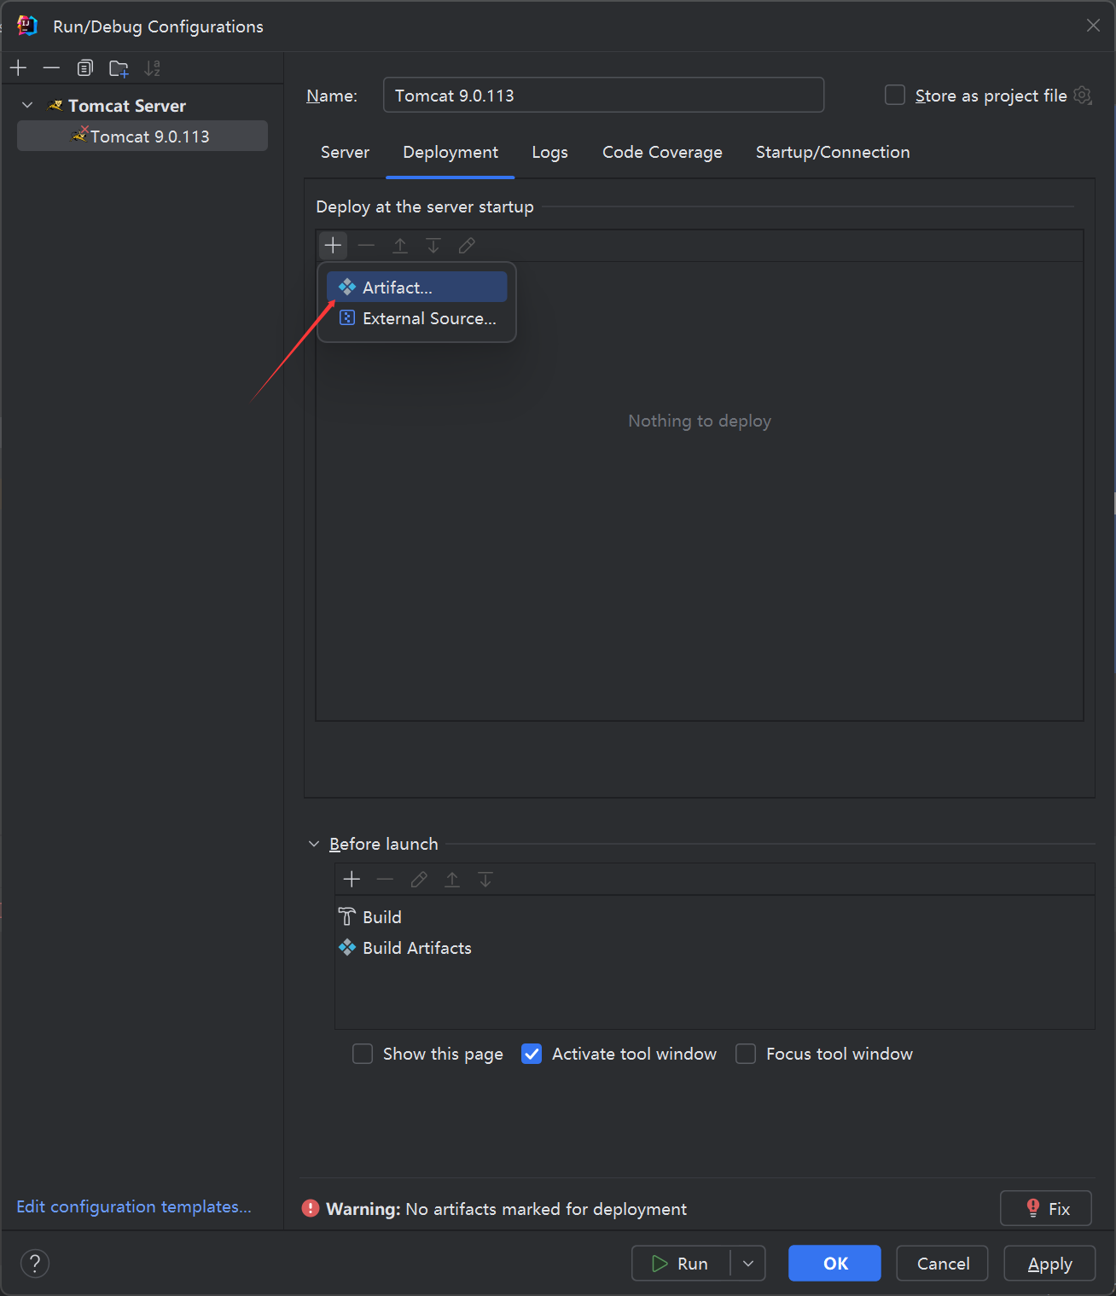Add new run configuration with plus icon
This screenshot has height=1296, width=1116.
point(19,68)
